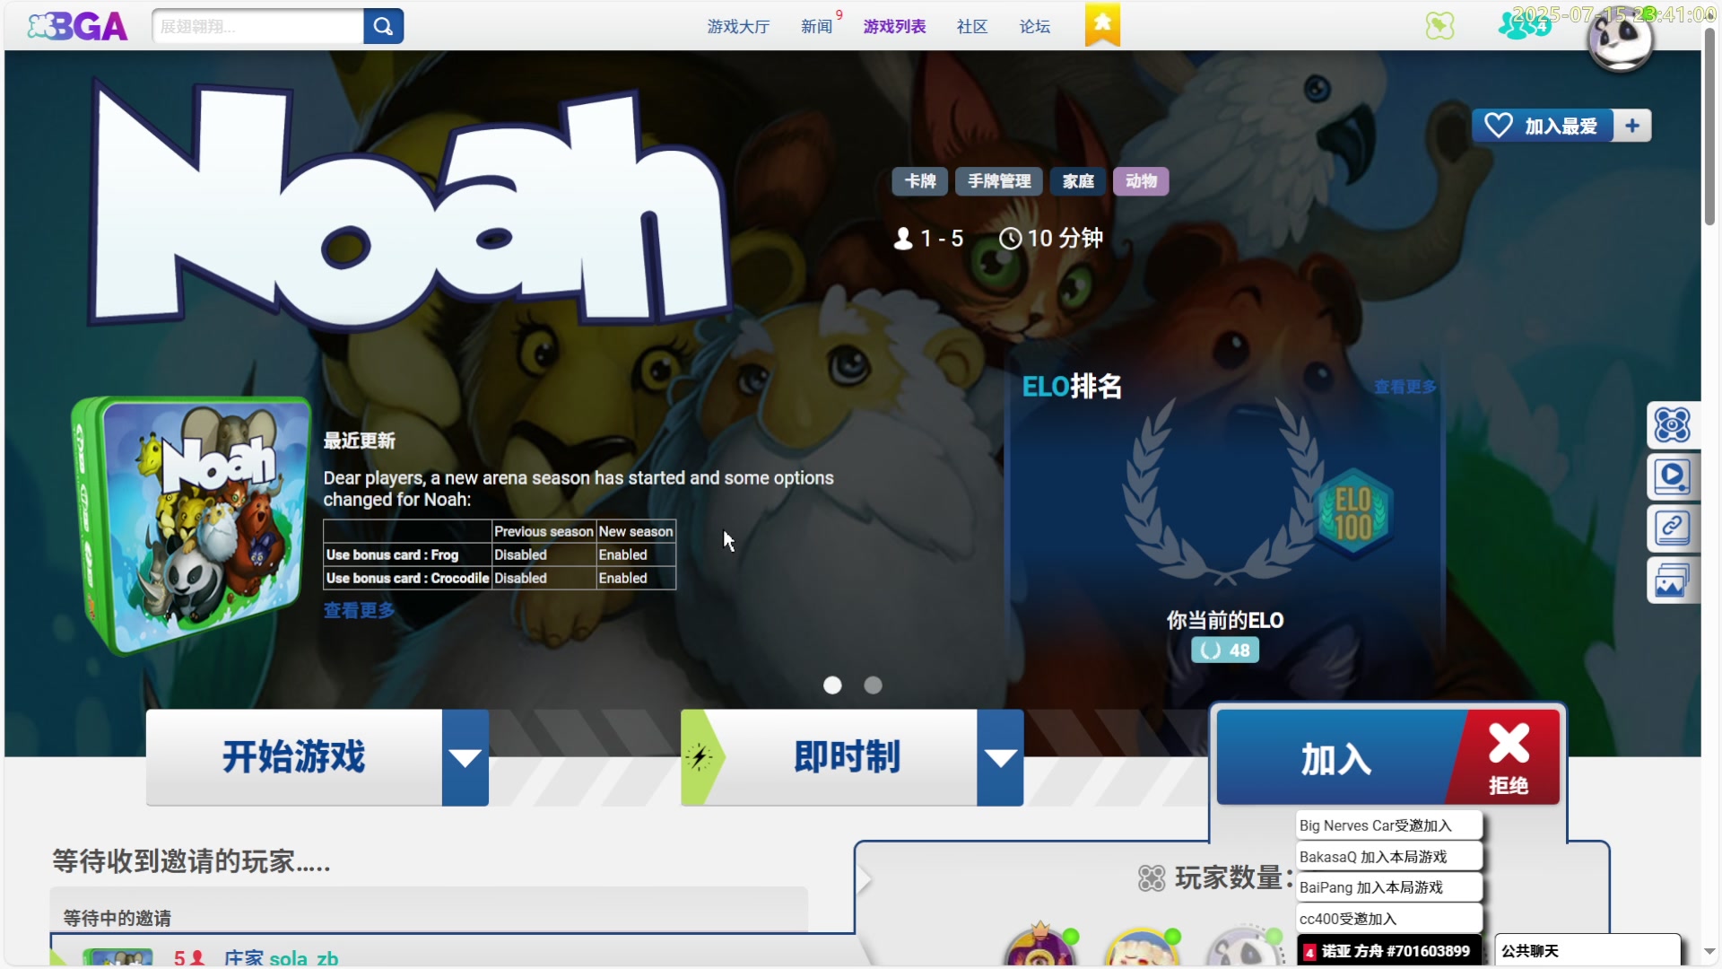Open the video tutorial sidebar icon
This screenshot has width=1722, height=969.
tap(1673, 476)
